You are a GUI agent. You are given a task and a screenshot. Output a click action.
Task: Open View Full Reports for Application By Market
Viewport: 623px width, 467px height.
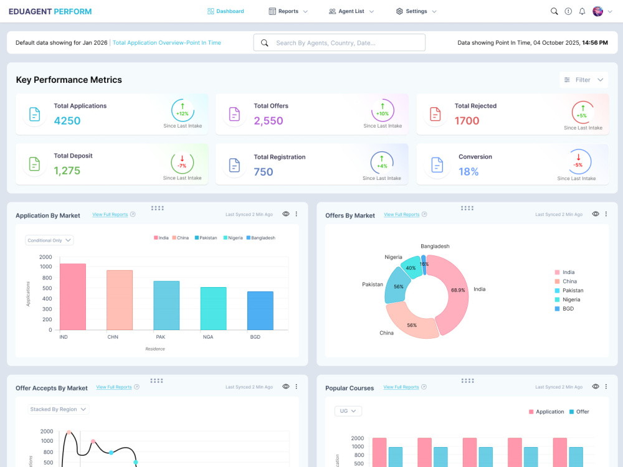(110, 214)
